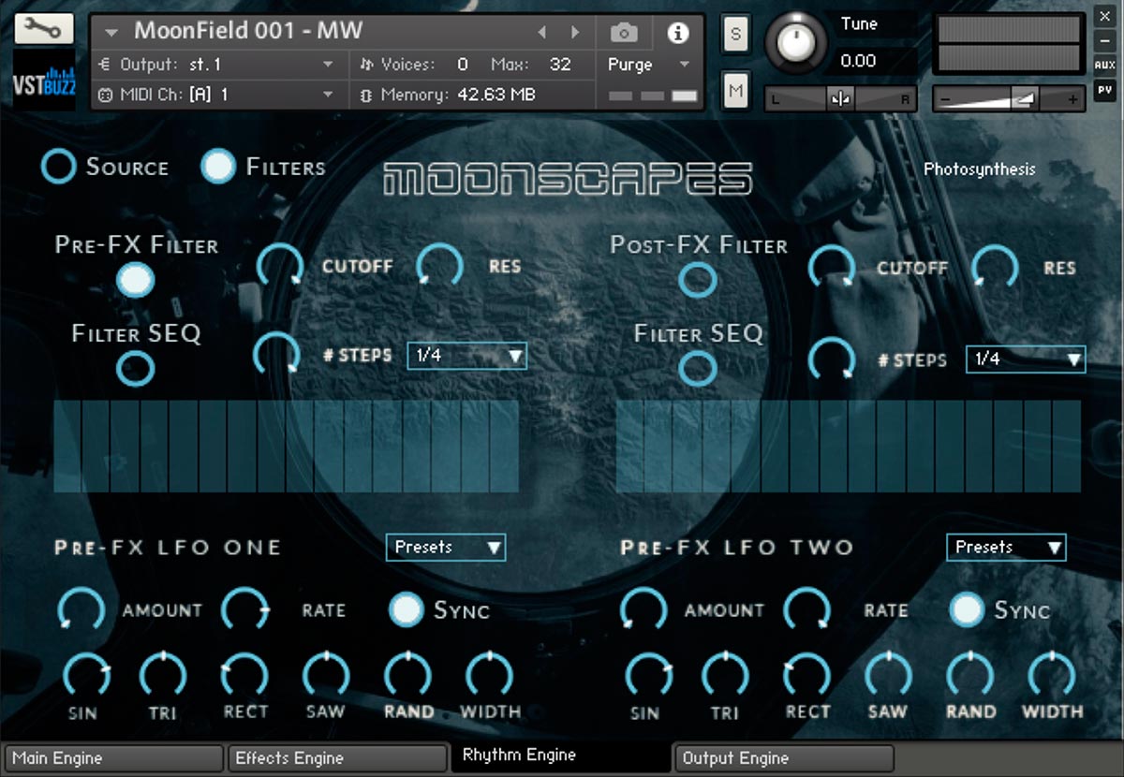1124x777 pixels.
Task: Click the LFO One WIDTH knob
Action: (489, 676)
